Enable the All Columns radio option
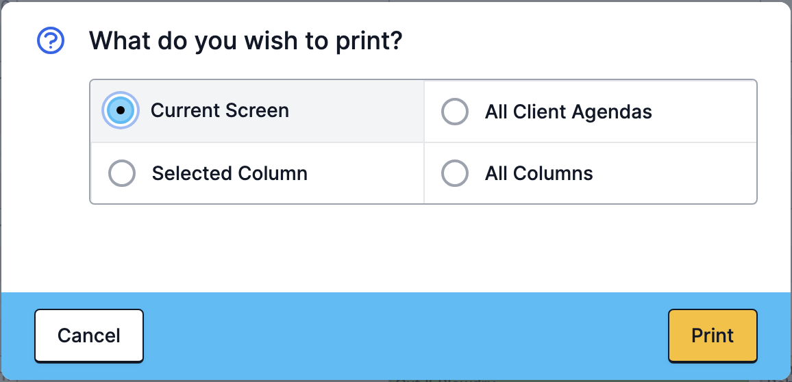This screenshot has height=382, width=792. tap(455, 173)
